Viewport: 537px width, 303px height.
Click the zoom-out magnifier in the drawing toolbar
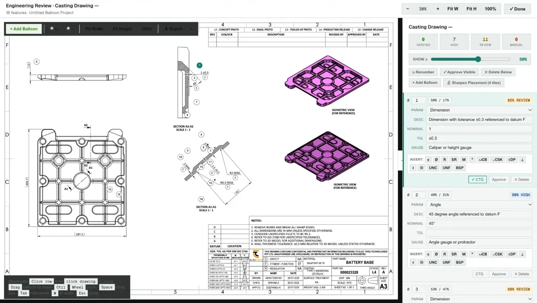[69, 29]
